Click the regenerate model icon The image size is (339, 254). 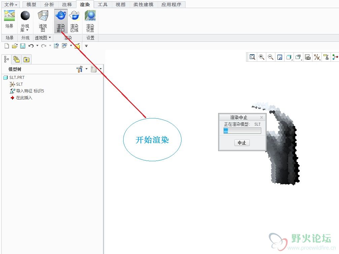(x=56, y=46)
